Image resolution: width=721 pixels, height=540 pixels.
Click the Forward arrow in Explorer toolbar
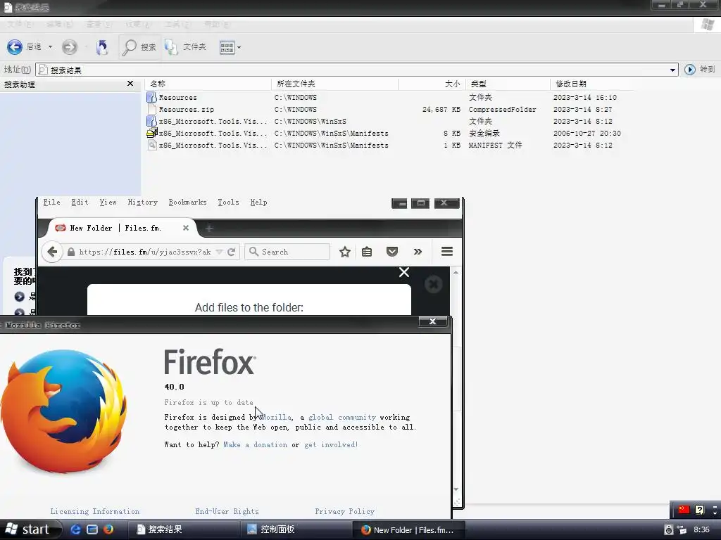[x=70, y=47]
